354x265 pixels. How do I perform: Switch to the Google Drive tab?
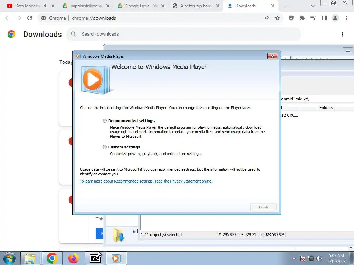pos(141,6)
